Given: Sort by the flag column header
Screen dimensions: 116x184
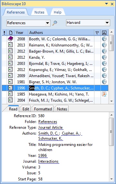Looking at the screenshot, I should (97, 33).
